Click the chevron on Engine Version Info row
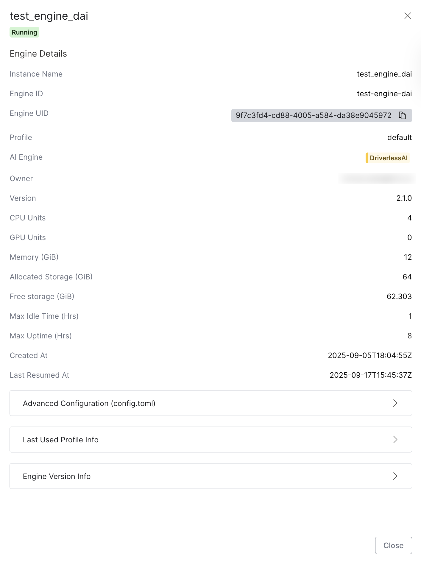The height and width of the screenshot is (563, 421). [395, 476]
